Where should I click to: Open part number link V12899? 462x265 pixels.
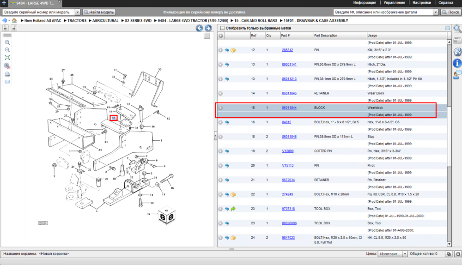coord(287,151)
